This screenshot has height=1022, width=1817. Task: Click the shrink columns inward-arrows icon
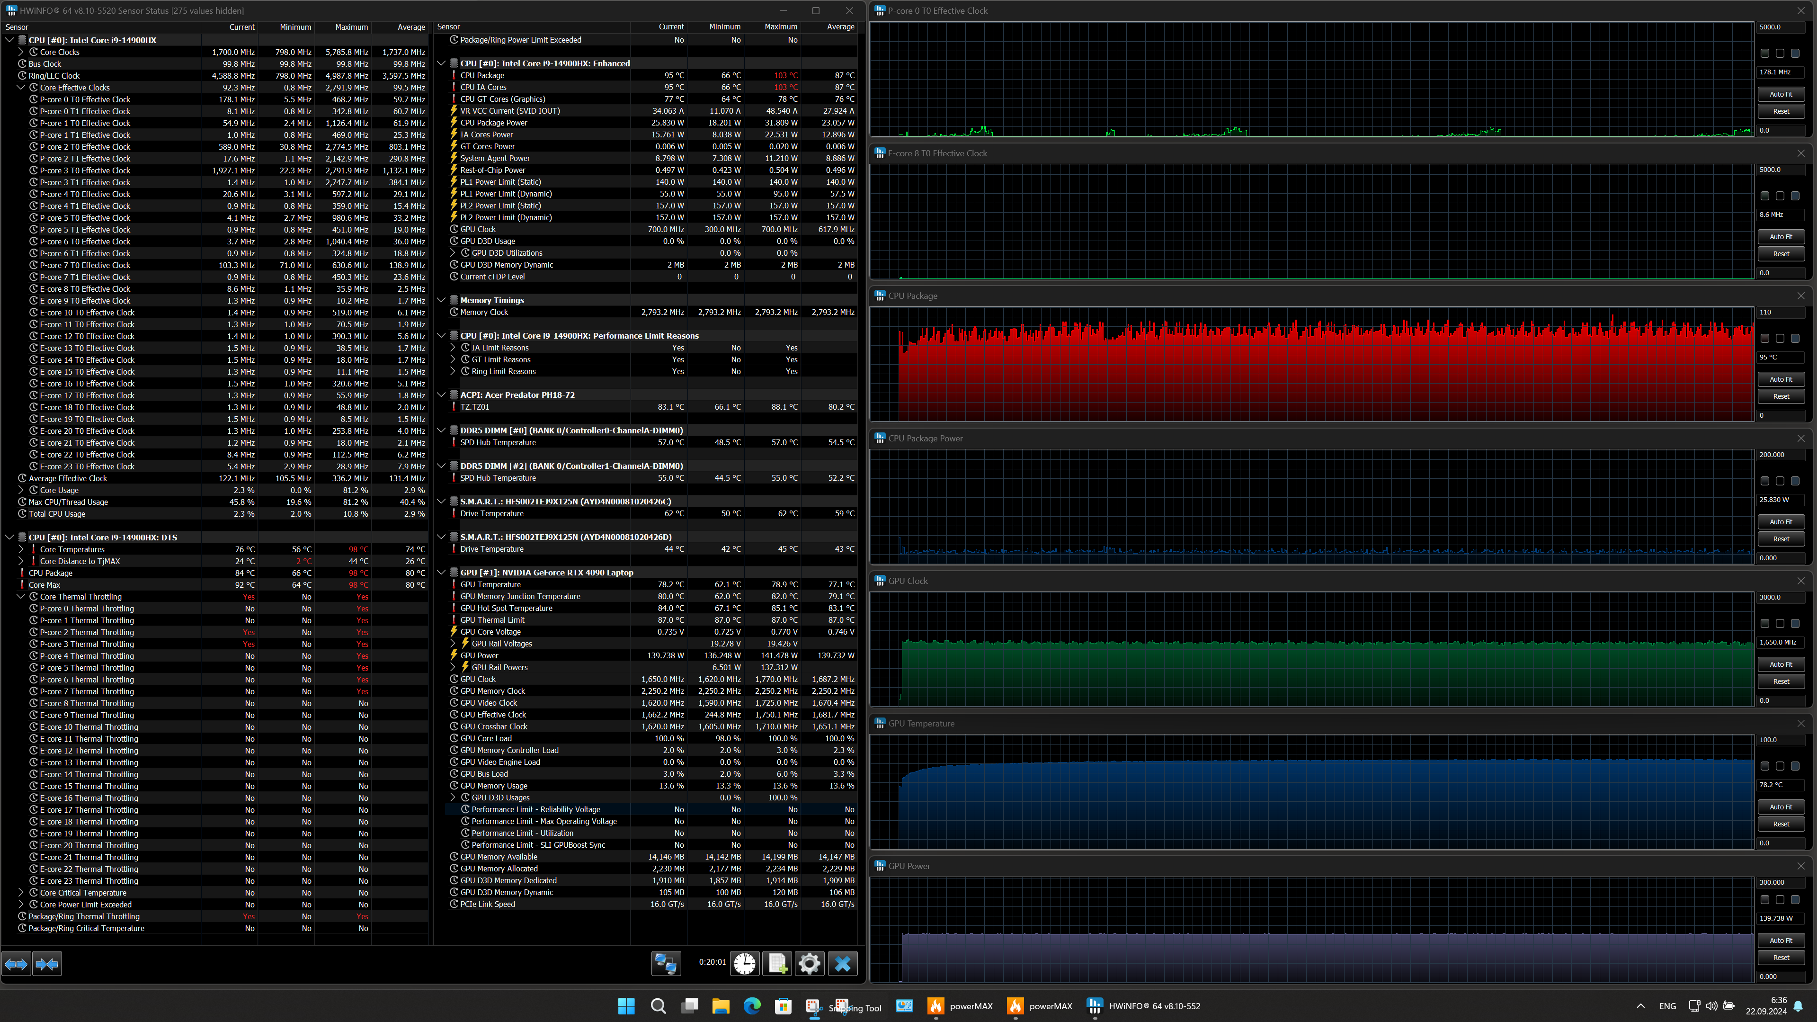point(47,963)
